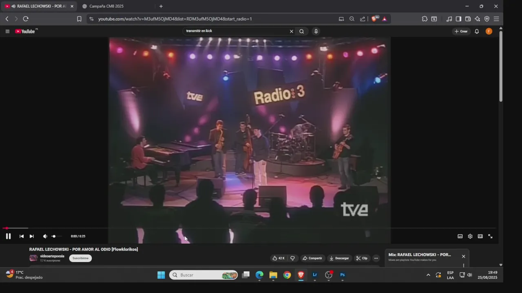Screen dimensions: 522x293
Task: Enter full screen video mode
Action: pos(491,236)
